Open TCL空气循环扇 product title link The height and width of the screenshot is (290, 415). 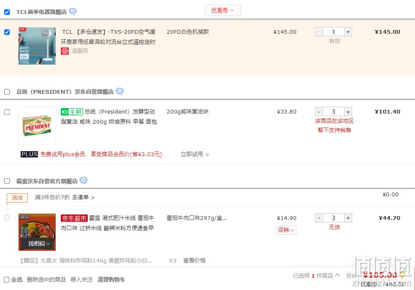tap(108, 37)
